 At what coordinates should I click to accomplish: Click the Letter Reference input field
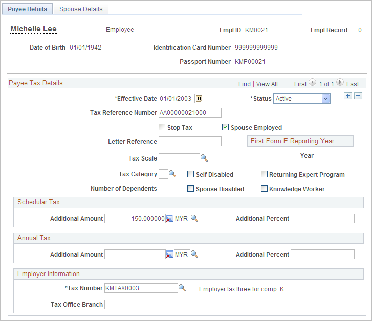[x=190, y=141]
